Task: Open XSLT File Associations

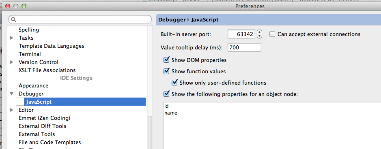Action: tap(47, 70)
